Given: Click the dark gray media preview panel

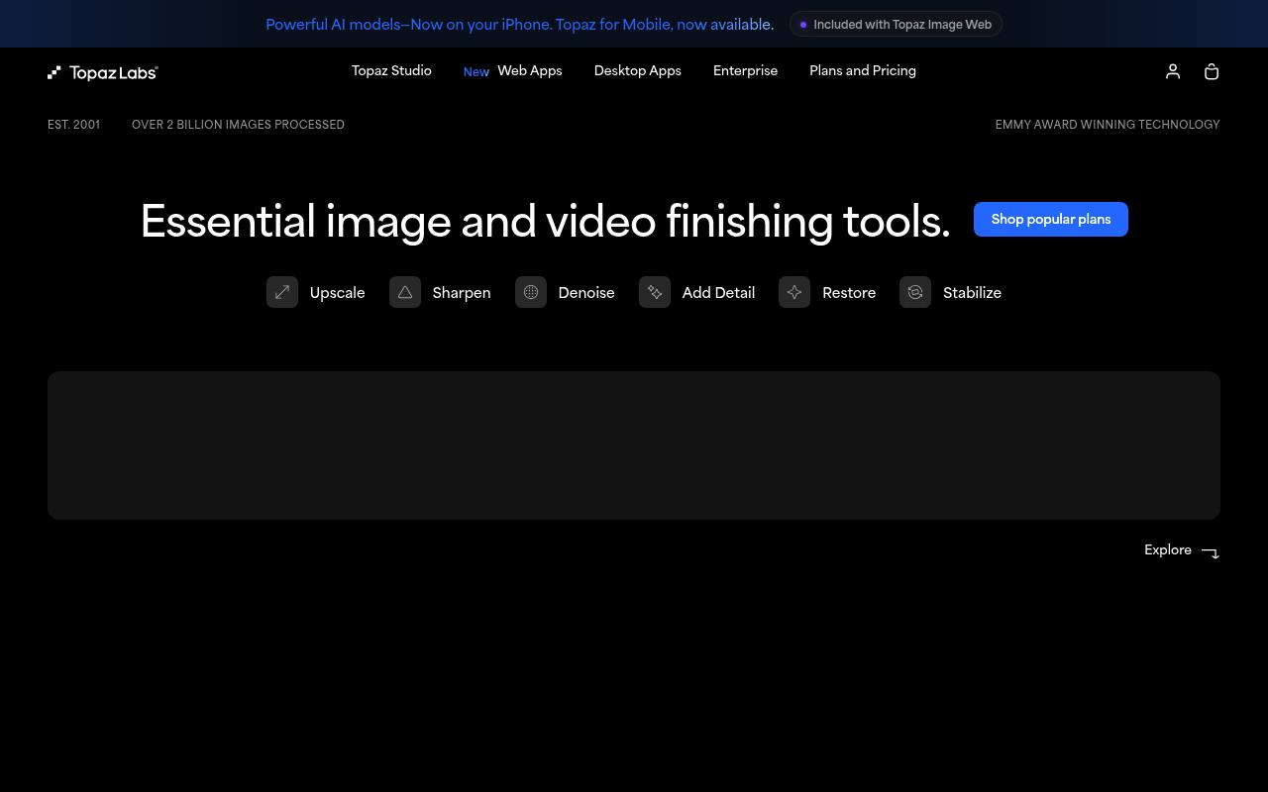Looking at the screenshot, I should tap(634, 445).
